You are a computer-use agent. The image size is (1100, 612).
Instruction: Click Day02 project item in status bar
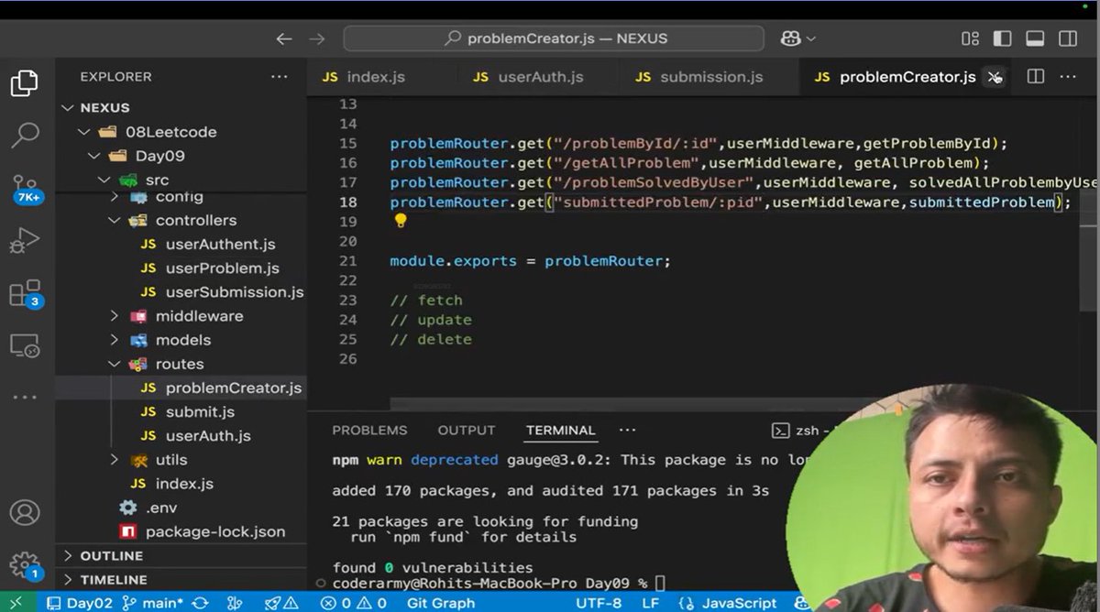(78, 603)
